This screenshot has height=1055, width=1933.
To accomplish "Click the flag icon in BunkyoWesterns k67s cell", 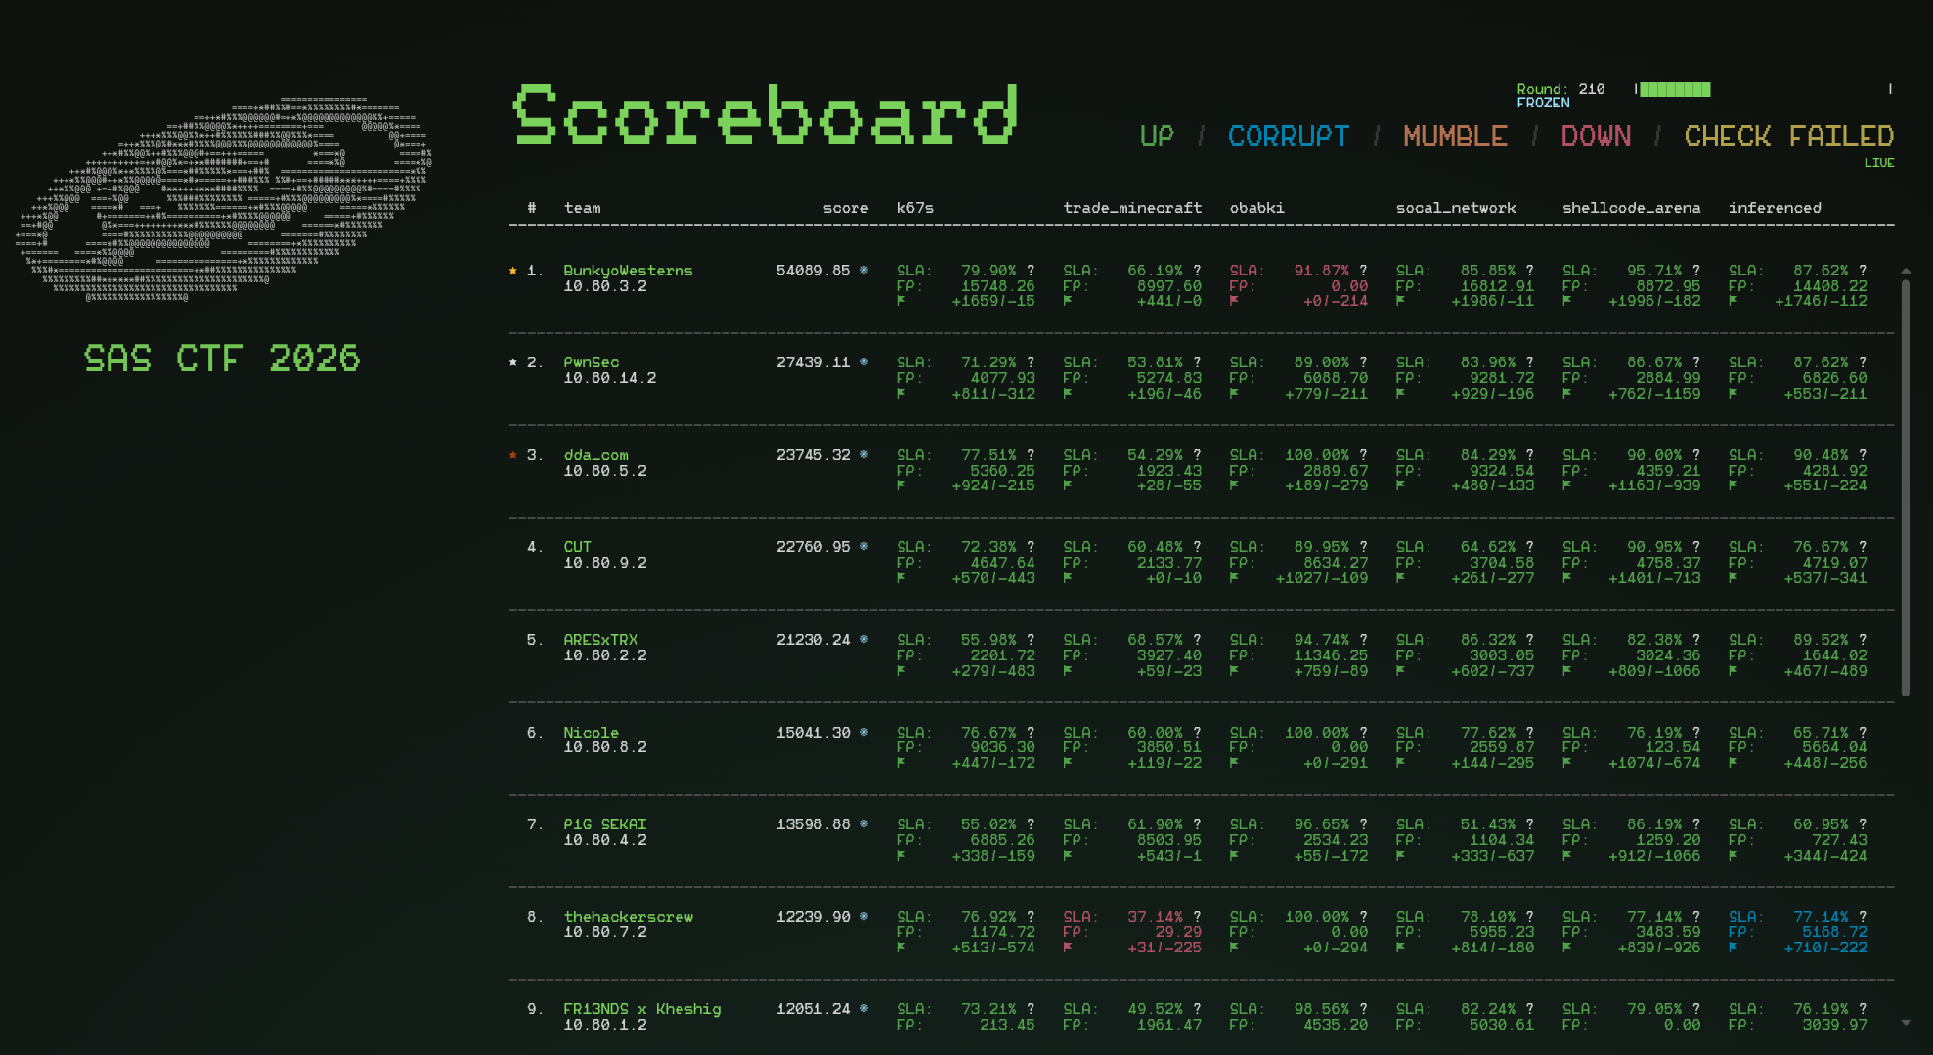I will click(x=901, y=301).
